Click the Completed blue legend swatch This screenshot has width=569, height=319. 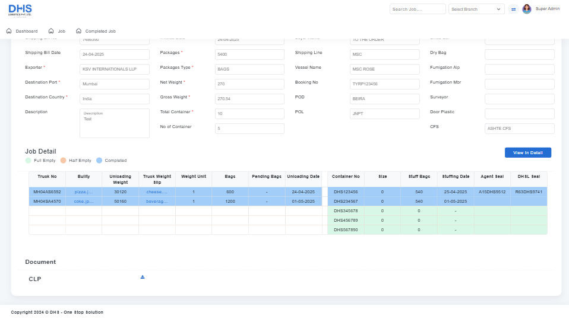(x=99, y=161)
